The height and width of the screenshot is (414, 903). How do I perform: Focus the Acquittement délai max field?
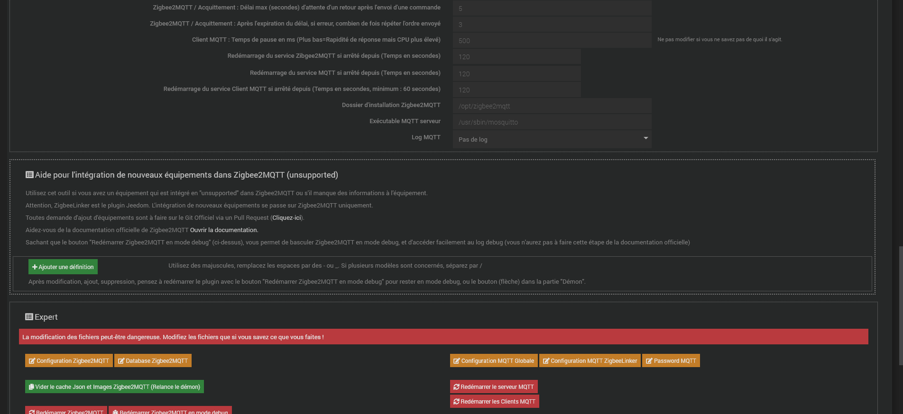[552, 8]
